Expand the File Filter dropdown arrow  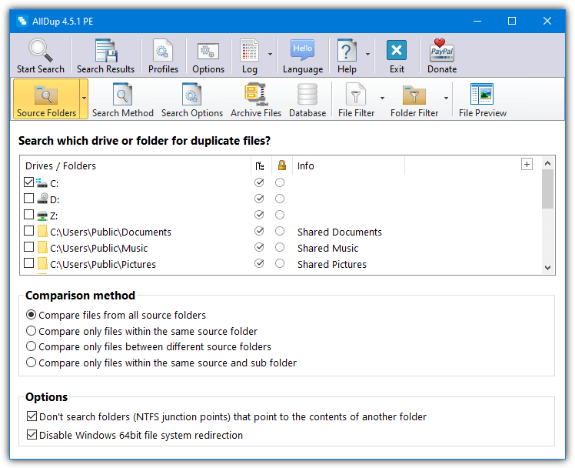point(382,99)
